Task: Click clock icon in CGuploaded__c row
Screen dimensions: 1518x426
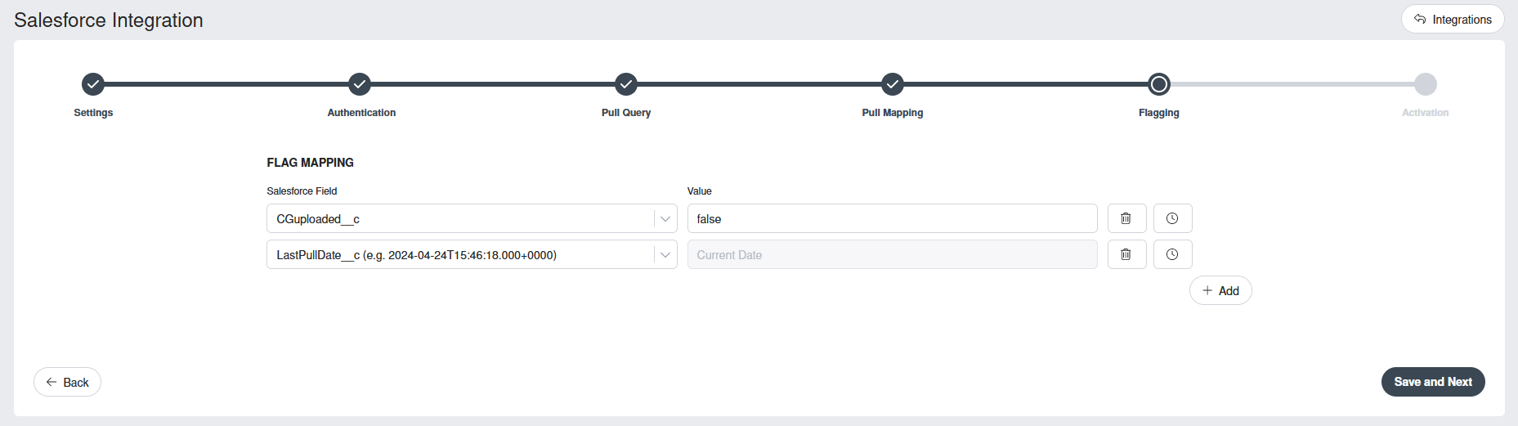Action: 1172,218
